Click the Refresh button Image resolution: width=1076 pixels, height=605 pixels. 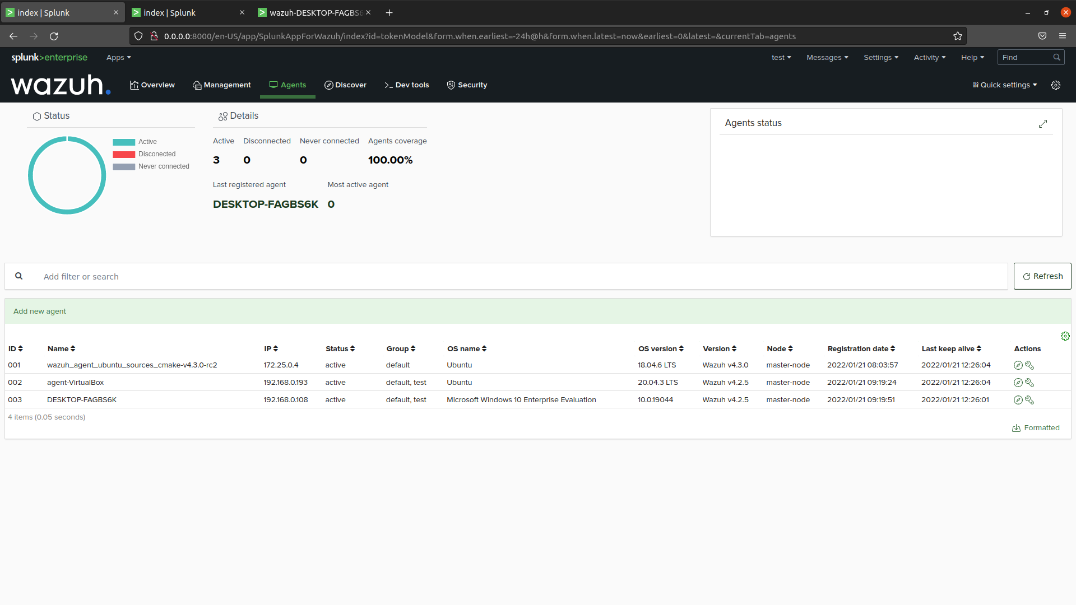point(1042,276)
